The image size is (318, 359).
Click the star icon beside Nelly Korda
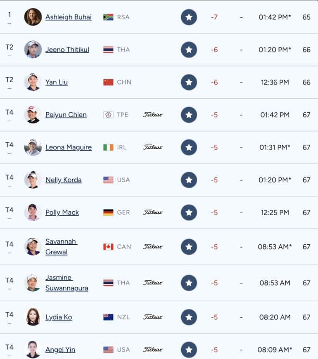pyautogui.click(x=189, y=180)
